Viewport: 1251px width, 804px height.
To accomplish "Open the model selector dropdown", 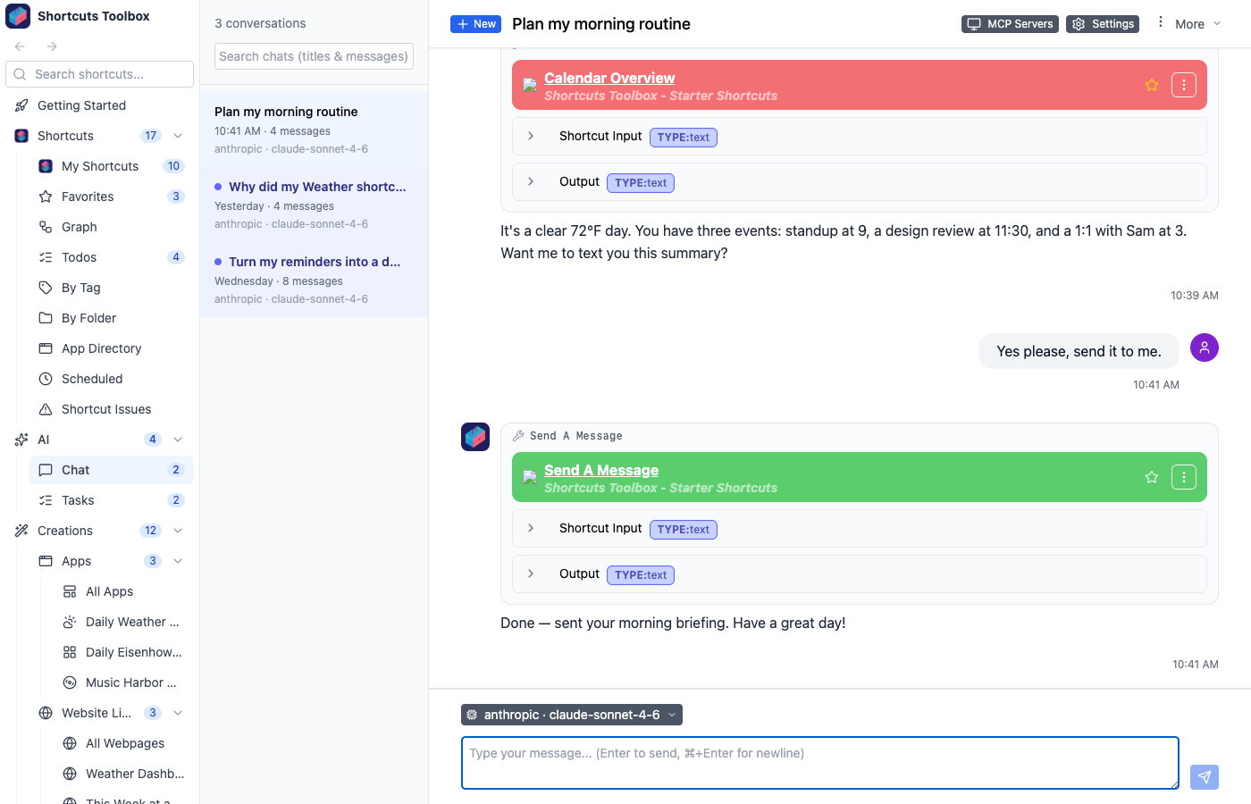I will 572,715.
